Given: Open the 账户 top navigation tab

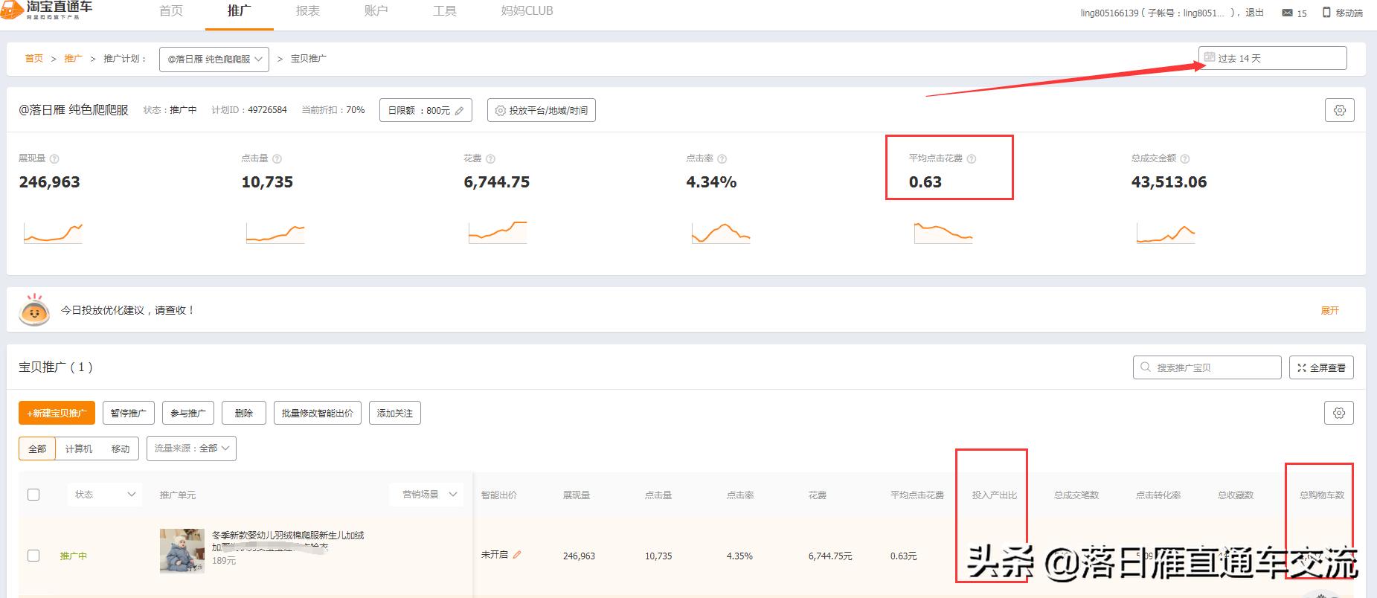Looking at the screenshot, I should click(376, 11).
